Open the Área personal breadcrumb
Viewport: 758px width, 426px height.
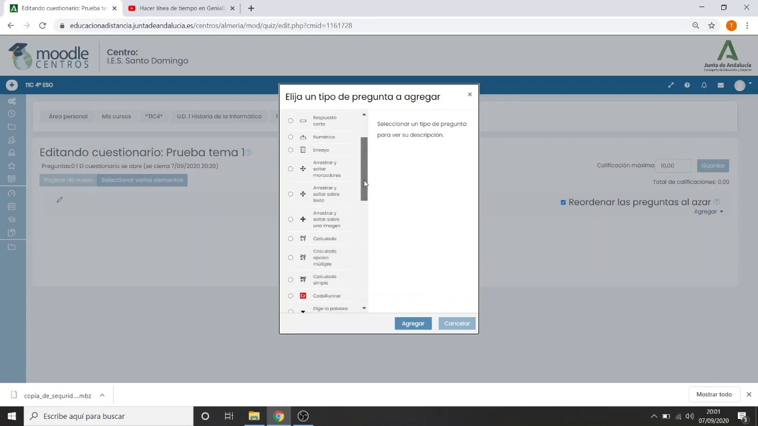tap(68, 117)
